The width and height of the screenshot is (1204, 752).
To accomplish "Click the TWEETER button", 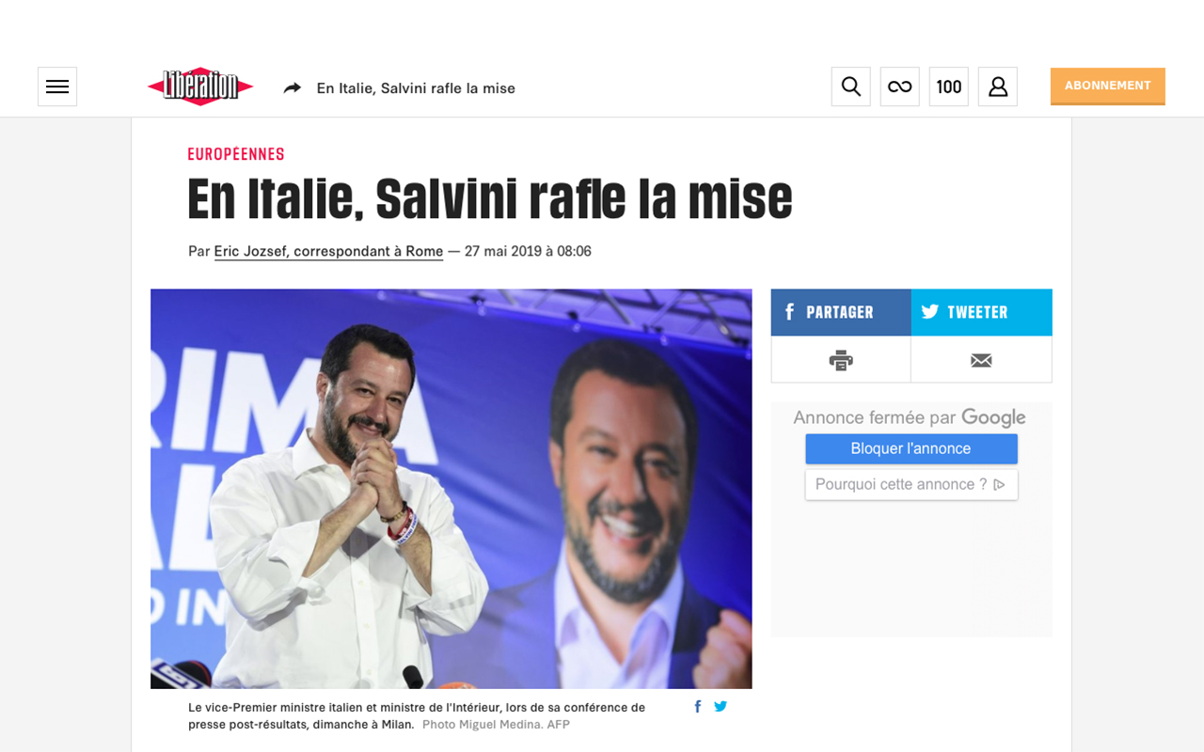I will pos(981,312).
